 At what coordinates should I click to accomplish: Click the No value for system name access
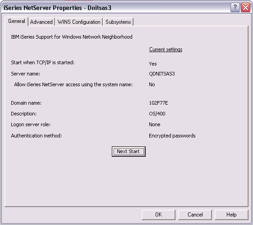152,84
